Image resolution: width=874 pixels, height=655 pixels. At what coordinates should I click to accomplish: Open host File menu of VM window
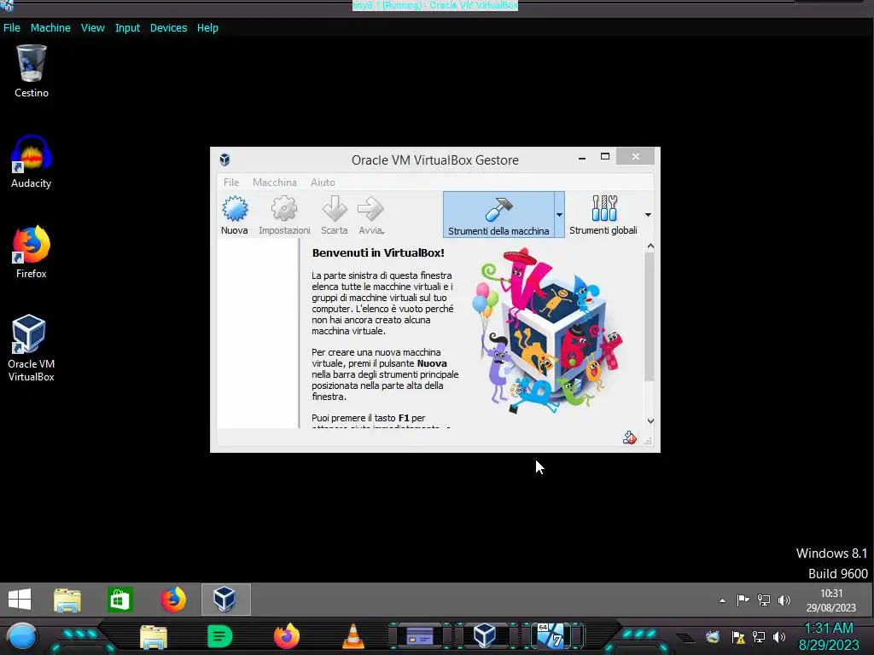[x=12, y=28]
